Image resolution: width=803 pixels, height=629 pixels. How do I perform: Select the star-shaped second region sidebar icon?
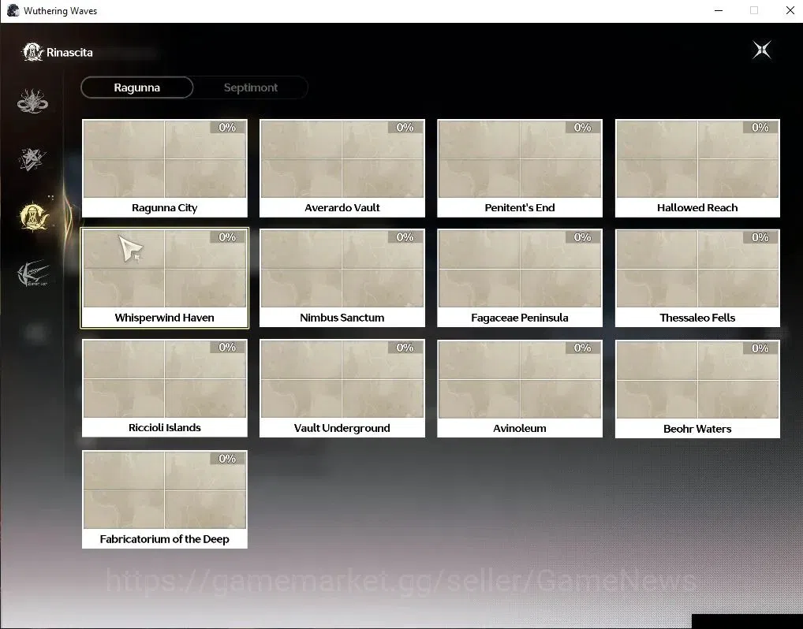32,159
